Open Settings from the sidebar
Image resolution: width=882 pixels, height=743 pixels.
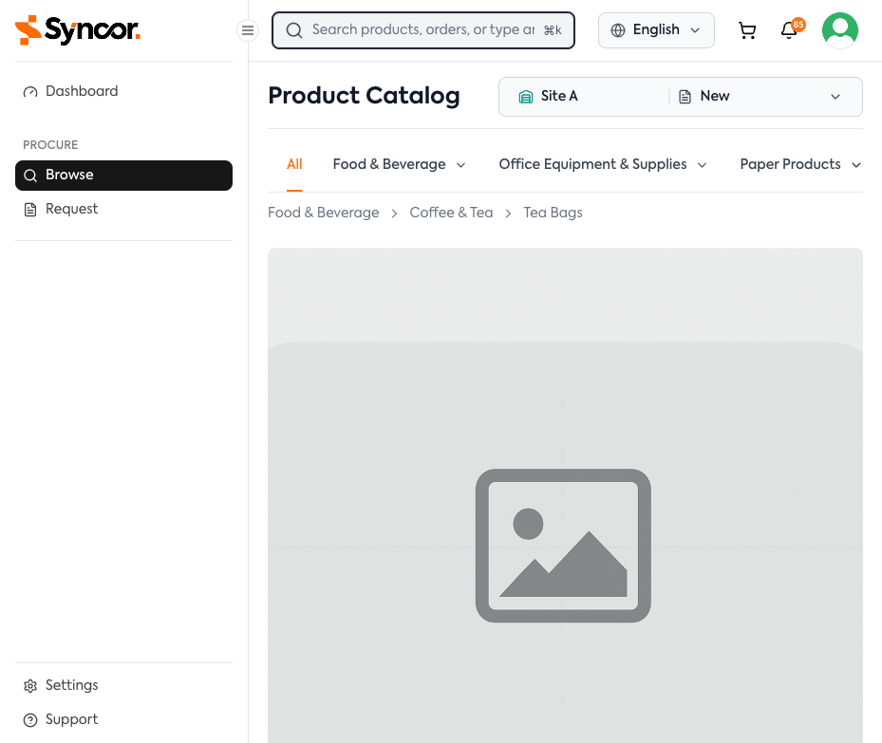pos(71,685)
